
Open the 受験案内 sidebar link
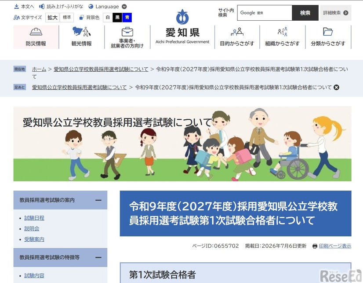click(34, 239)
